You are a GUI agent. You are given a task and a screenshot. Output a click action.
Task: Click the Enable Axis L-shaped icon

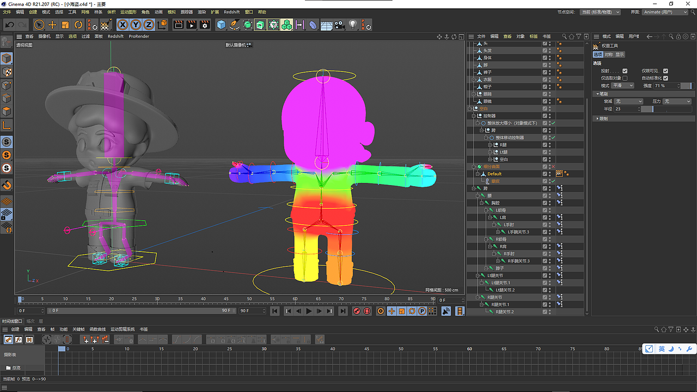[x=7, y=125]
